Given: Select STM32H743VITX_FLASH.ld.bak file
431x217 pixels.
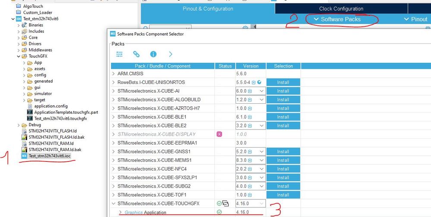Looking at the screenshot, I should click(x=57, y=137).
